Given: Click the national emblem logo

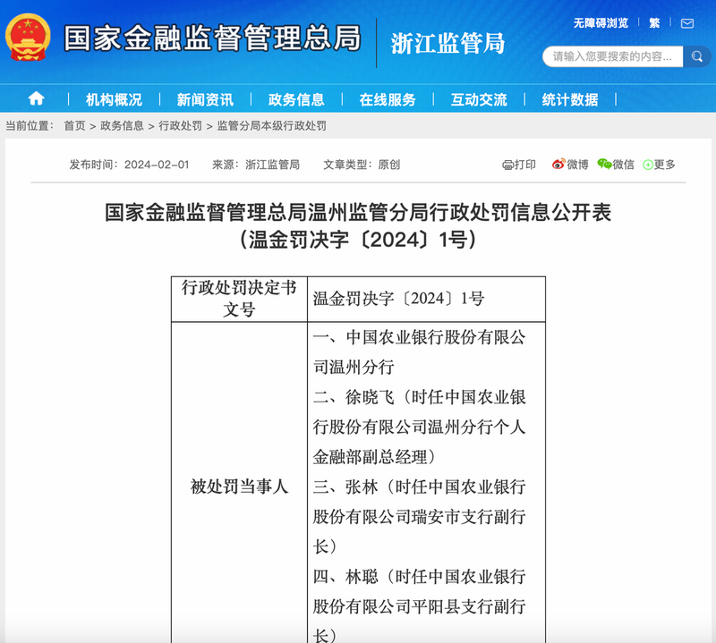Looking at the screenshot, I should 28,38.
